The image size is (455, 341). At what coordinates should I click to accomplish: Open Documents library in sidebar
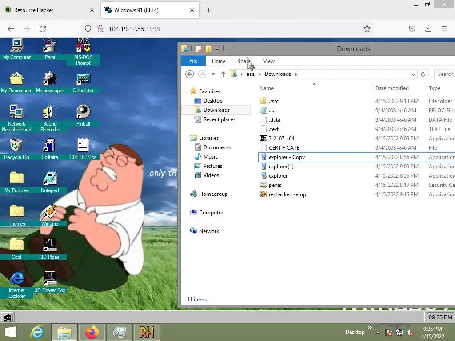217,147
